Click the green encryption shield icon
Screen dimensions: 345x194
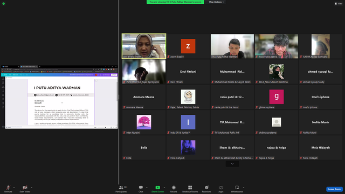click(x=4, y=4)
